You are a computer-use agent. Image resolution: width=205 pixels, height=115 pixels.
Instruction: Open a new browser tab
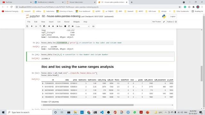132,2
